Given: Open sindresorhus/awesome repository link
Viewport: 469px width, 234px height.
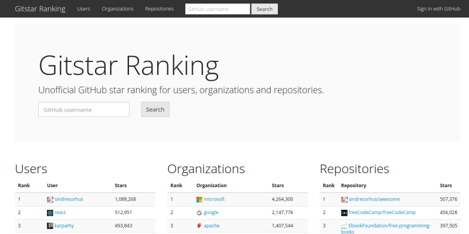Looking at the screenshot, I should pos(374,199).
